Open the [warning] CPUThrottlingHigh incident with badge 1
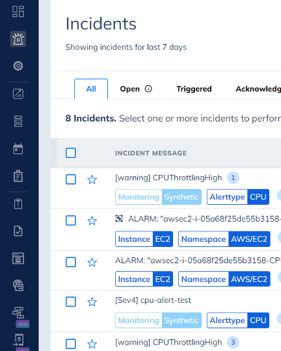This screenshot has height=351, width=281. coord(168,177)
